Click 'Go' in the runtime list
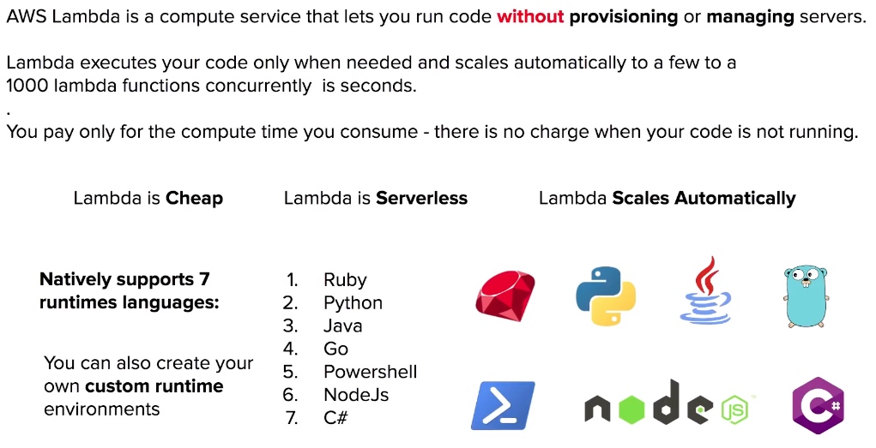The height and width of the screenshot is (448, 876). [335, 349]
